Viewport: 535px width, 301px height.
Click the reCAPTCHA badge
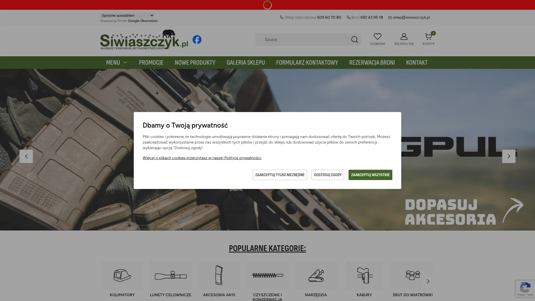(525, 289)
